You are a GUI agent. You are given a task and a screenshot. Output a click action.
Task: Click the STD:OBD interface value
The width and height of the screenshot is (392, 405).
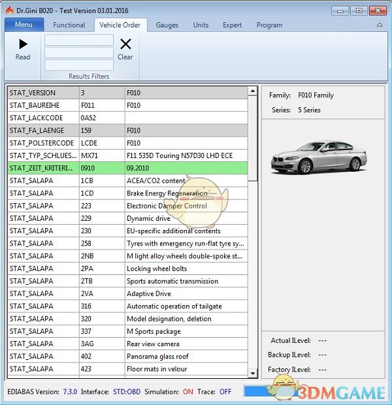(x=127, y=391)
